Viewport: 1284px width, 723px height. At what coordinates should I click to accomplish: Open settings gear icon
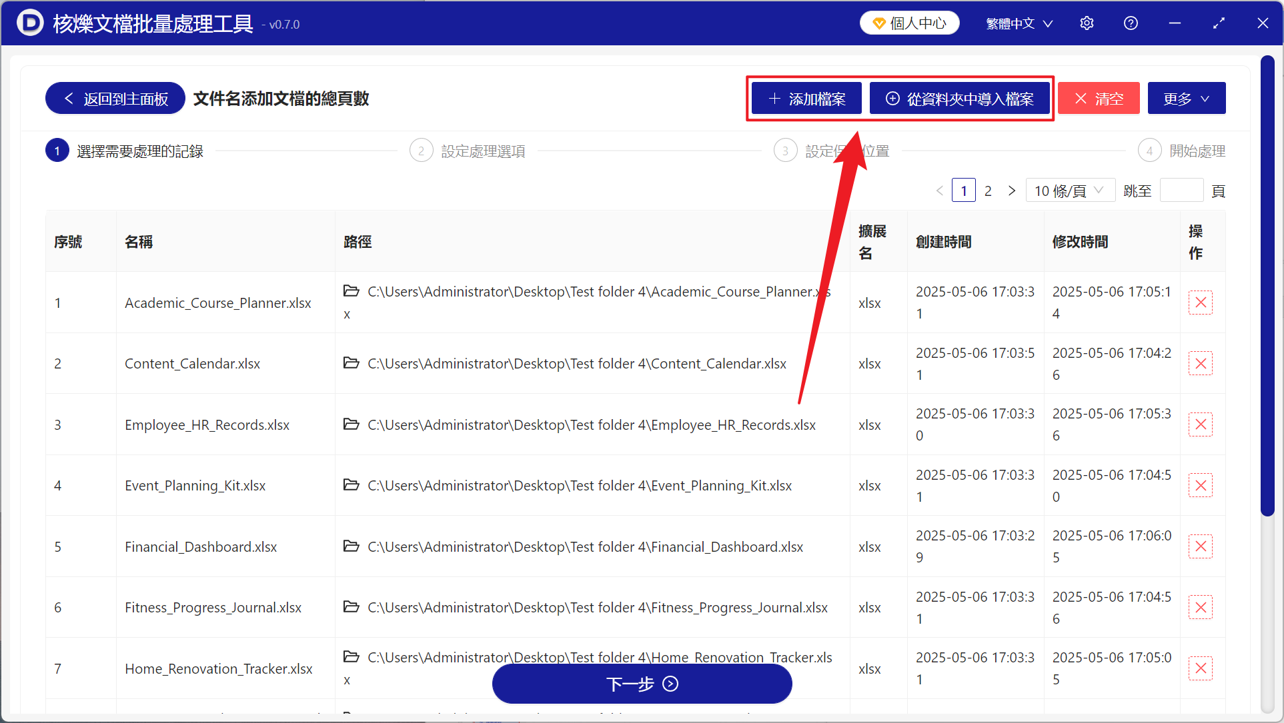(1087, 23)
